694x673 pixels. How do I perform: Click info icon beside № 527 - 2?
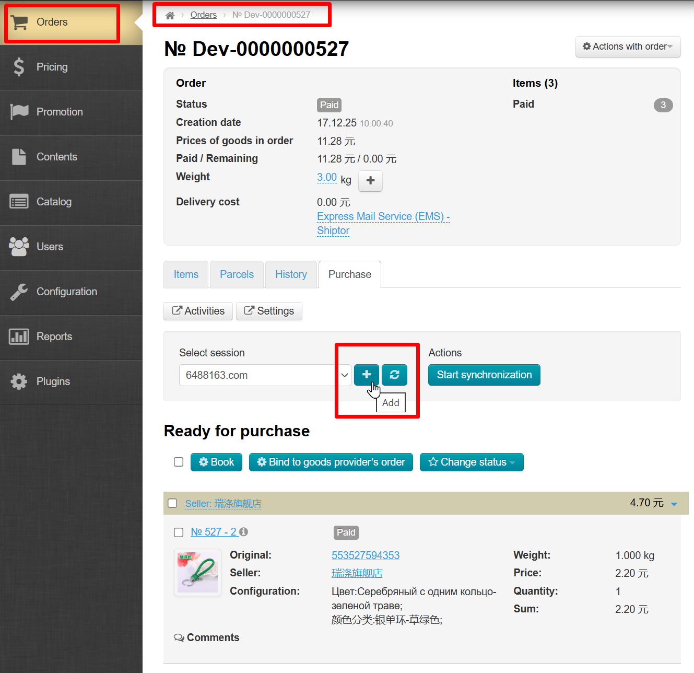click(244, 532)
